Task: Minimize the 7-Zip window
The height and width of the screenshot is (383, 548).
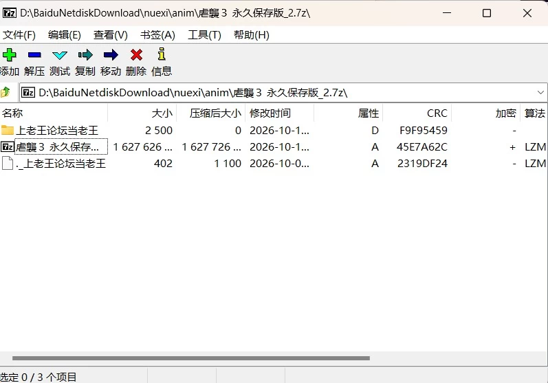Action: pyautogui.click(x=447, y=13)
